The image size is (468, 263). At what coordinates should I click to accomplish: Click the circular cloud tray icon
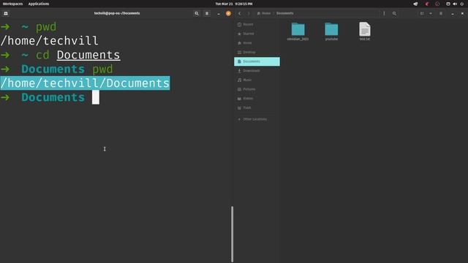(437, 4)
